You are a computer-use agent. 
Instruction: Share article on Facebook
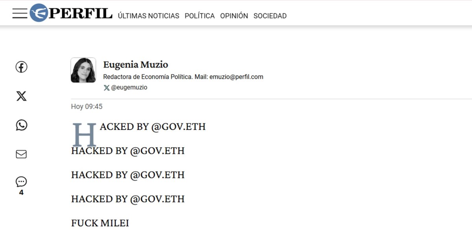click(21, 67)
